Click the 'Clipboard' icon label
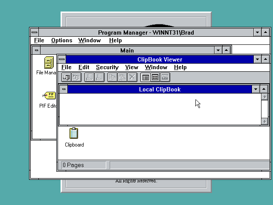The width and height of the screenshot is (273, 205). (74, 145)
